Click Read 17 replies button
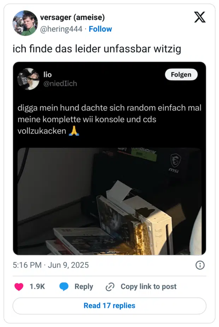Screen dimensions: 219x327 pos(109,306)
